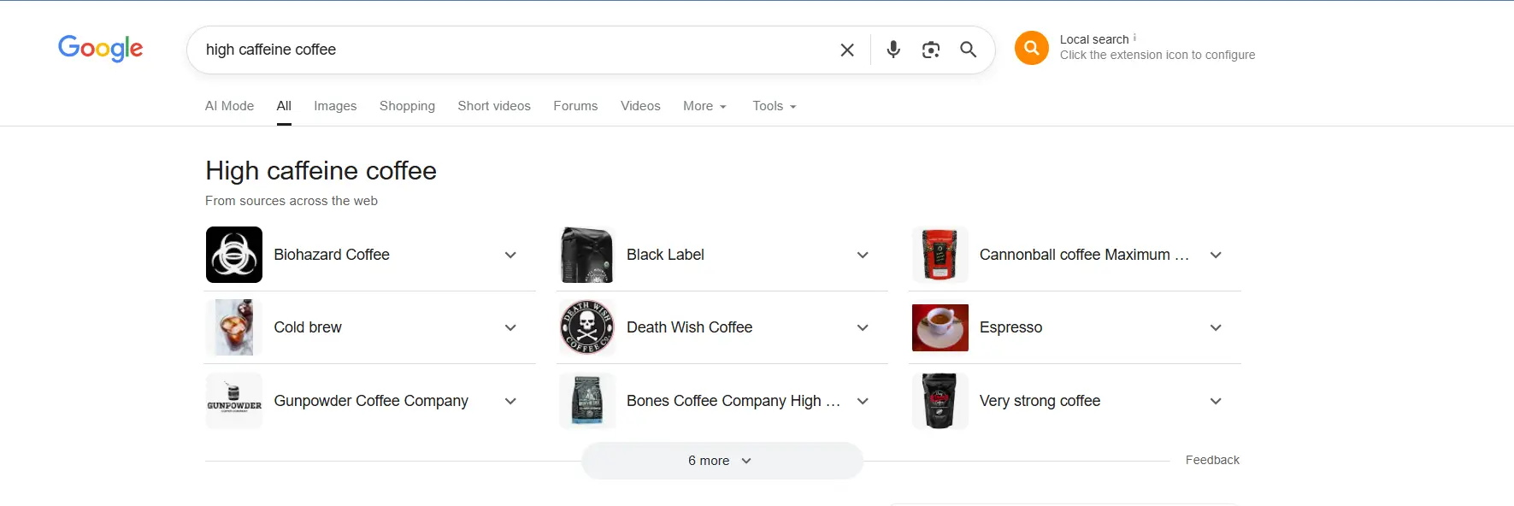
Task: Send Feedback on these results
Action: 1211,460
